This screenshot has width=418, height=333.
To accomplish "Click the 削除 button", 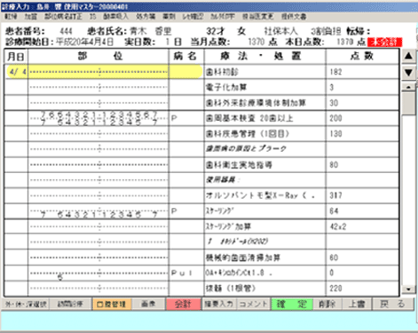I will tap(327, 304).
